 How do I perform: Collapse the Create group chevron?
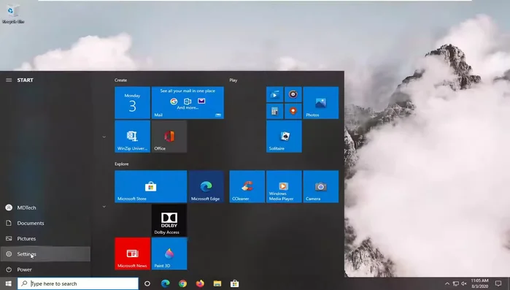104,137
